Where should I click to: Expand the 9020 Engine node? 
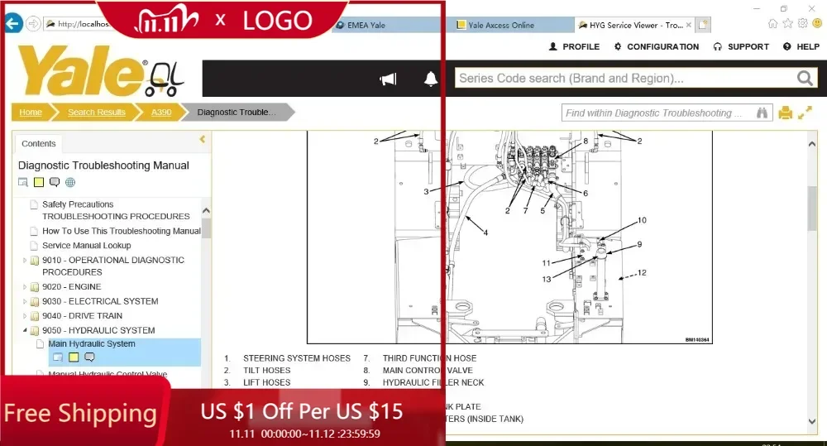[24, 286]
